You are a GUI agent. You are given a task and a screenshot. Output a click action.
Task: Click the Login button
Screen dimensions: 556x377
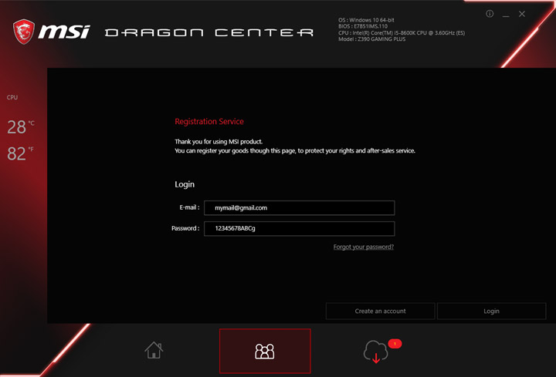pos(491,311)
